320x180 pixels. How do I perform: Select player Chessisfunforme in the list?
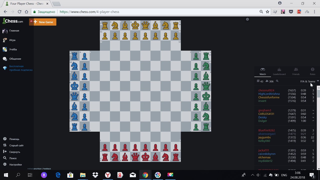(x=269, y=97)
